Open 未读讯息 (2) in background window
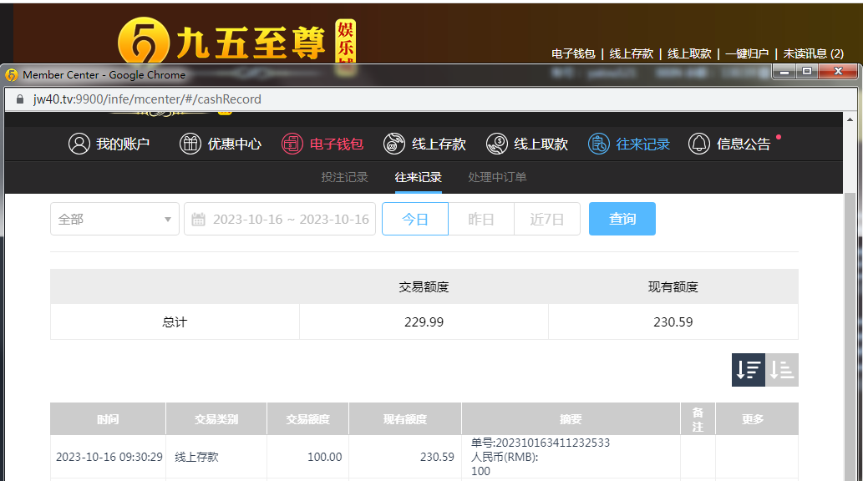Viewport: 863px width, 481px height. click(813, 54)
